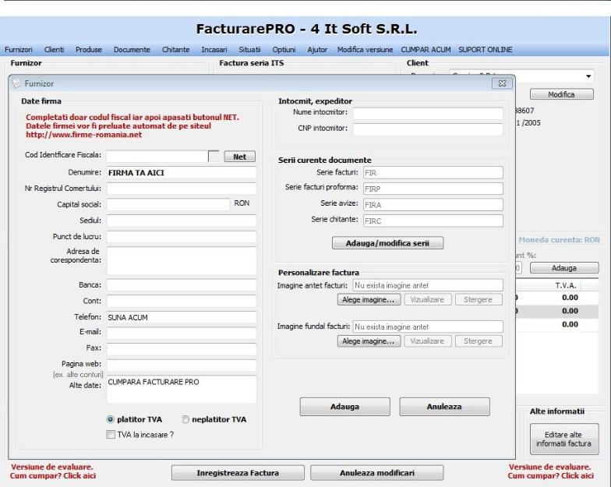Open the Incasari menu
Image resolution: width=611 pixels, height=487 pixels.
(x=214, y=50)
